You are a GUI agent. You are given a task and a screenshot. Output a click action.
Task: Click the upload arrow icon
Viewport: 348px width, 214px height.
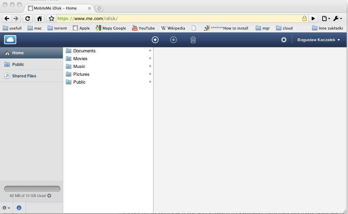point(155,40)
